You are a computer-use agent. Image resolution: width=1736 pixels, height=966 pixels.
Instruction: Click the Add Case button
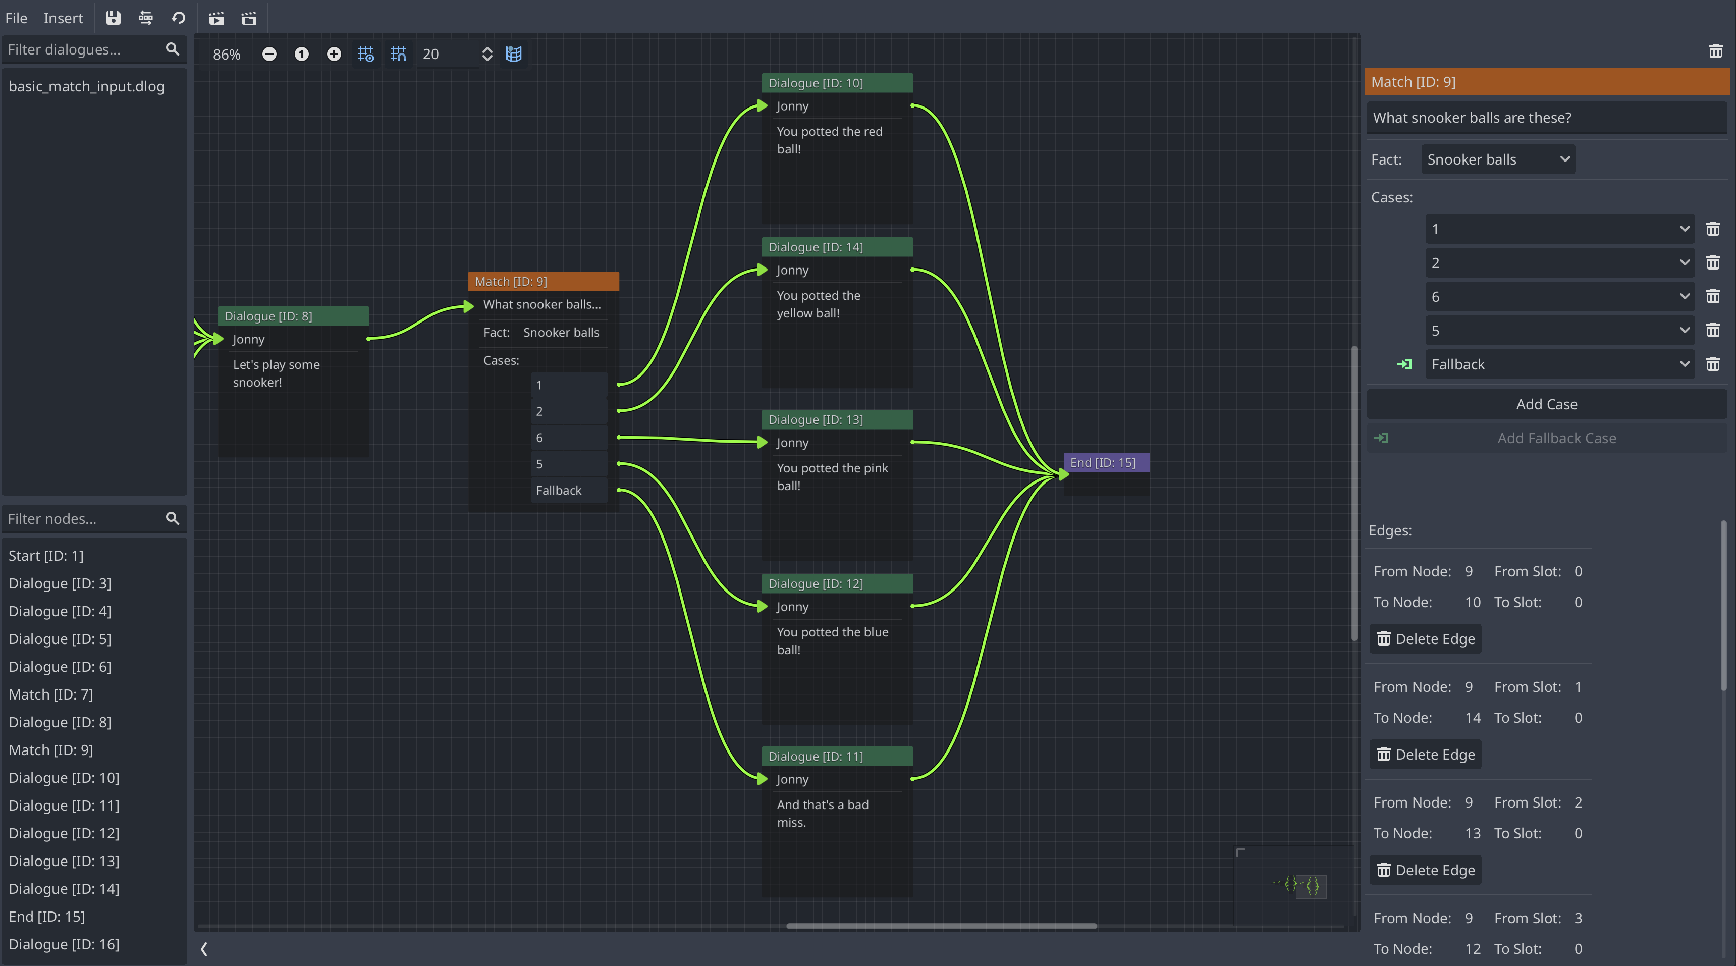pyautogui.click(x=1546, y=404)
